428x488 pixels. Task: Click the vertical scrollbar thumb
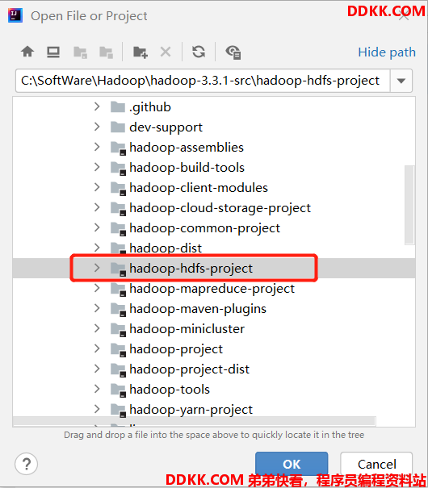click(x=409, y=205)
